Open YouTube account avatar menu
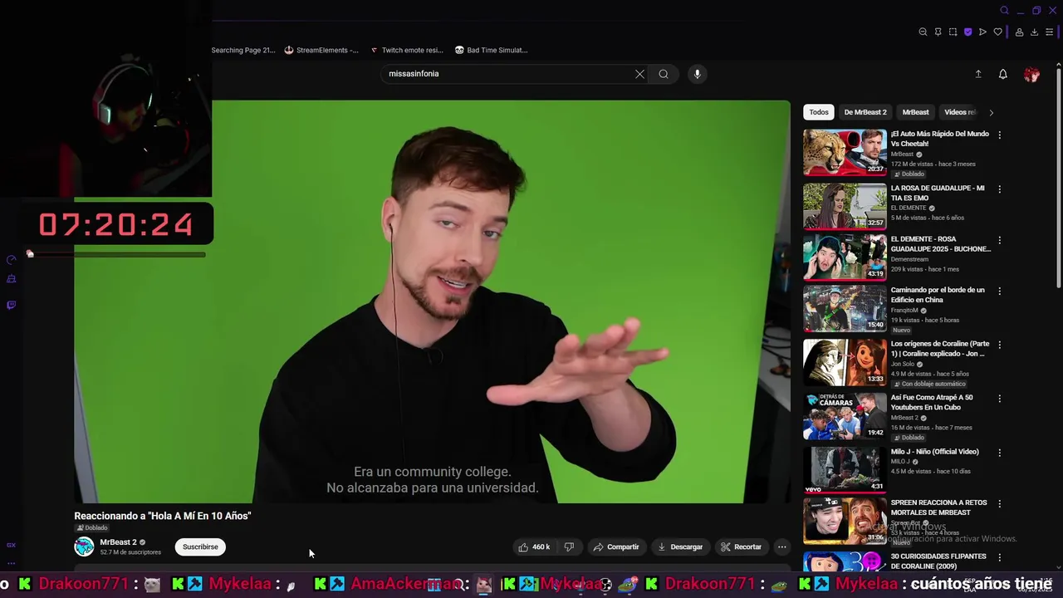This screenshot has height=598, width=1063. (x=1031, y=75)
